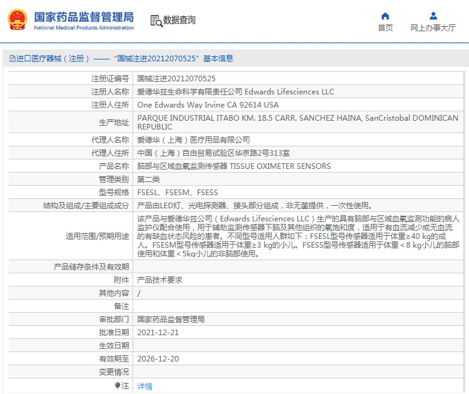Click the 注册人名称 label
Screen dimensions: 469x394
point(110,92)
